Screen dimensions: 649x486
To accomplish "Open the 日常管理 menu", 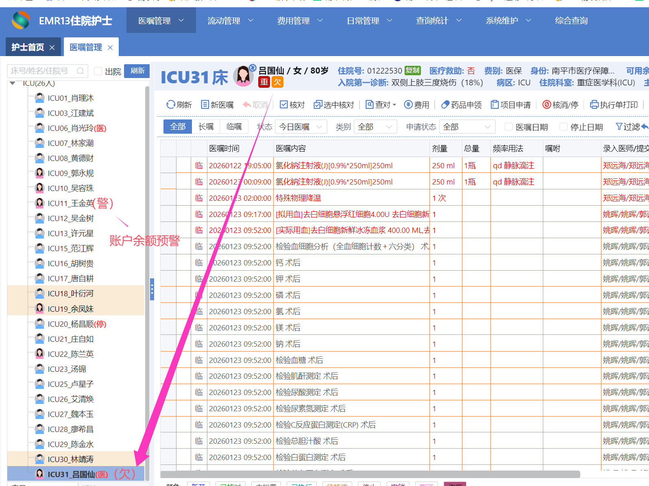I will 370,20.
